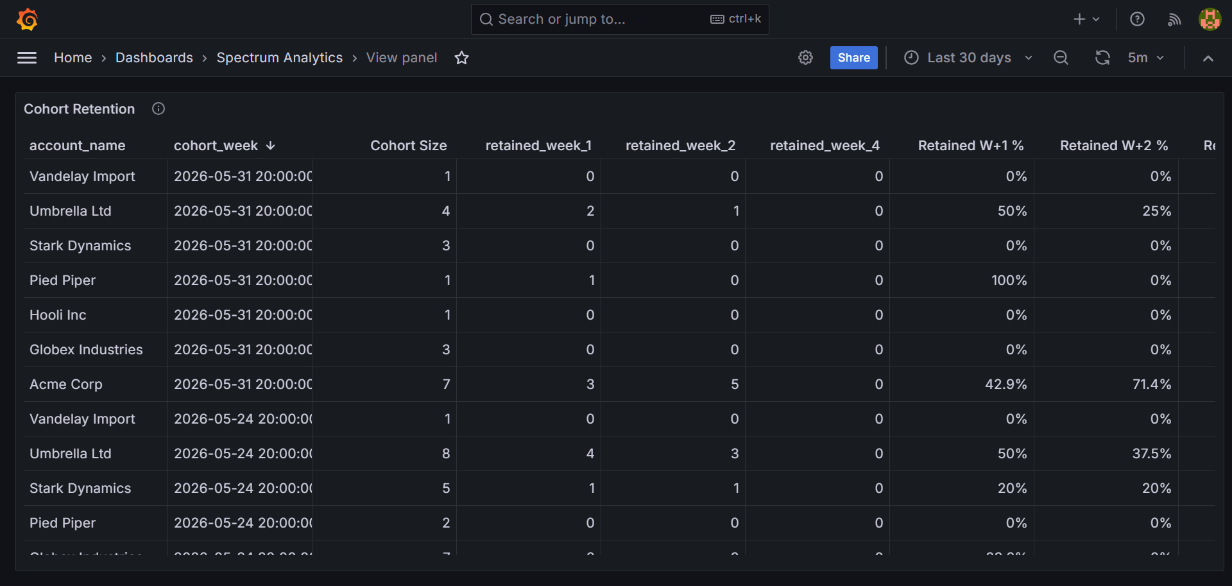Open the help menu icon

point(1137,19)
